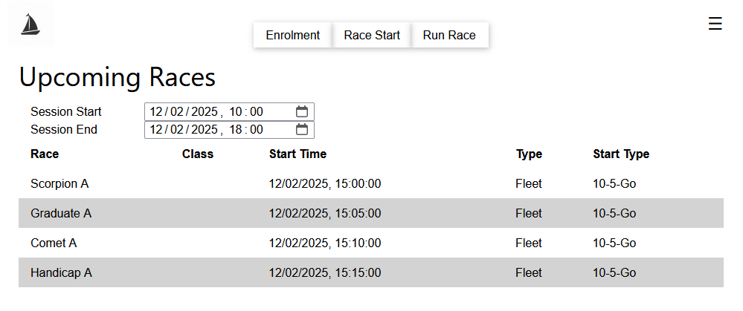Open Session Start calendar picker icon
743x311 pixels.
pos(302,111)
